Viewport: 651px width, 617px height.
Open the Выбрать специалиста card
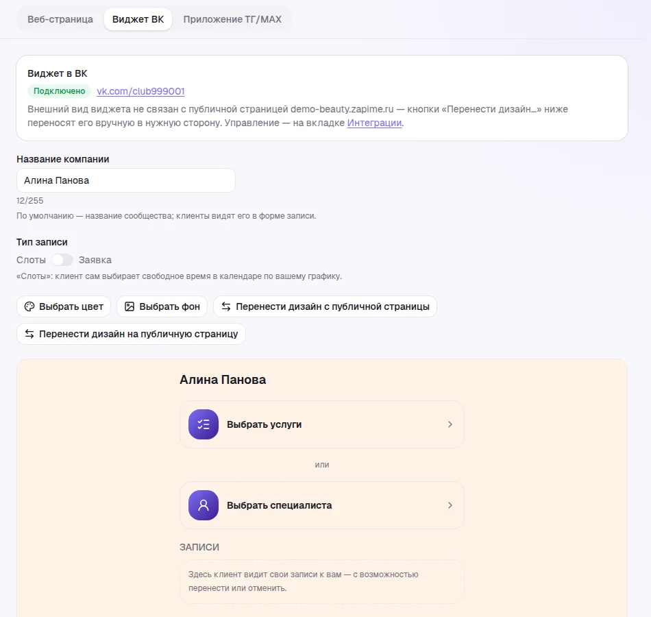(x=322, y=505)
